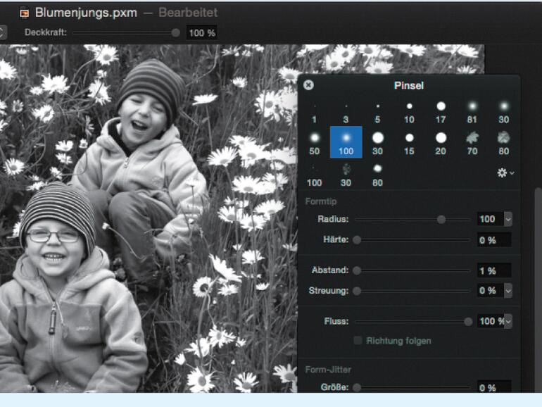
Task: Click the Form-Jitter section heading
Action: 328,369
